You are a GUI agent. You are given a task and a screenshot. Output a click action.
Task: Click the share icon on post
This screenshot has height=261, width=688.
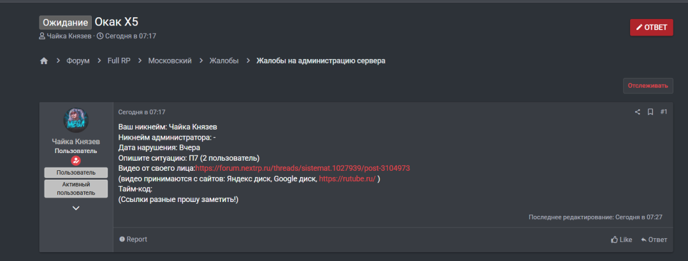[637, 112]
